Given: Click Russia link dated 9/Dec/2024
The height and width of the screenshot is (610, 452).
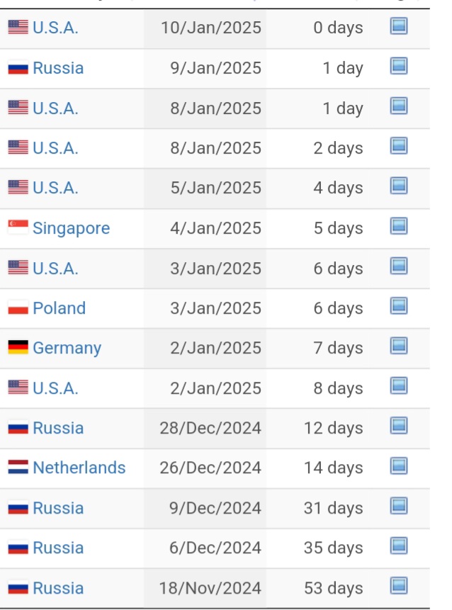Looking at the screenshot, I should [x=58, y=508].
